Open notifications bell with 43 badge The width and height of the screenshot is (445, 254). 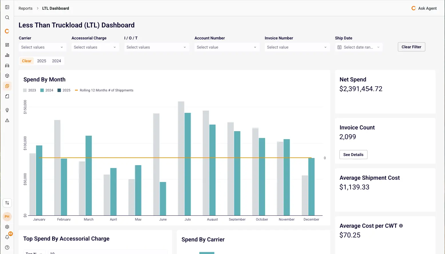click(7, 237)
